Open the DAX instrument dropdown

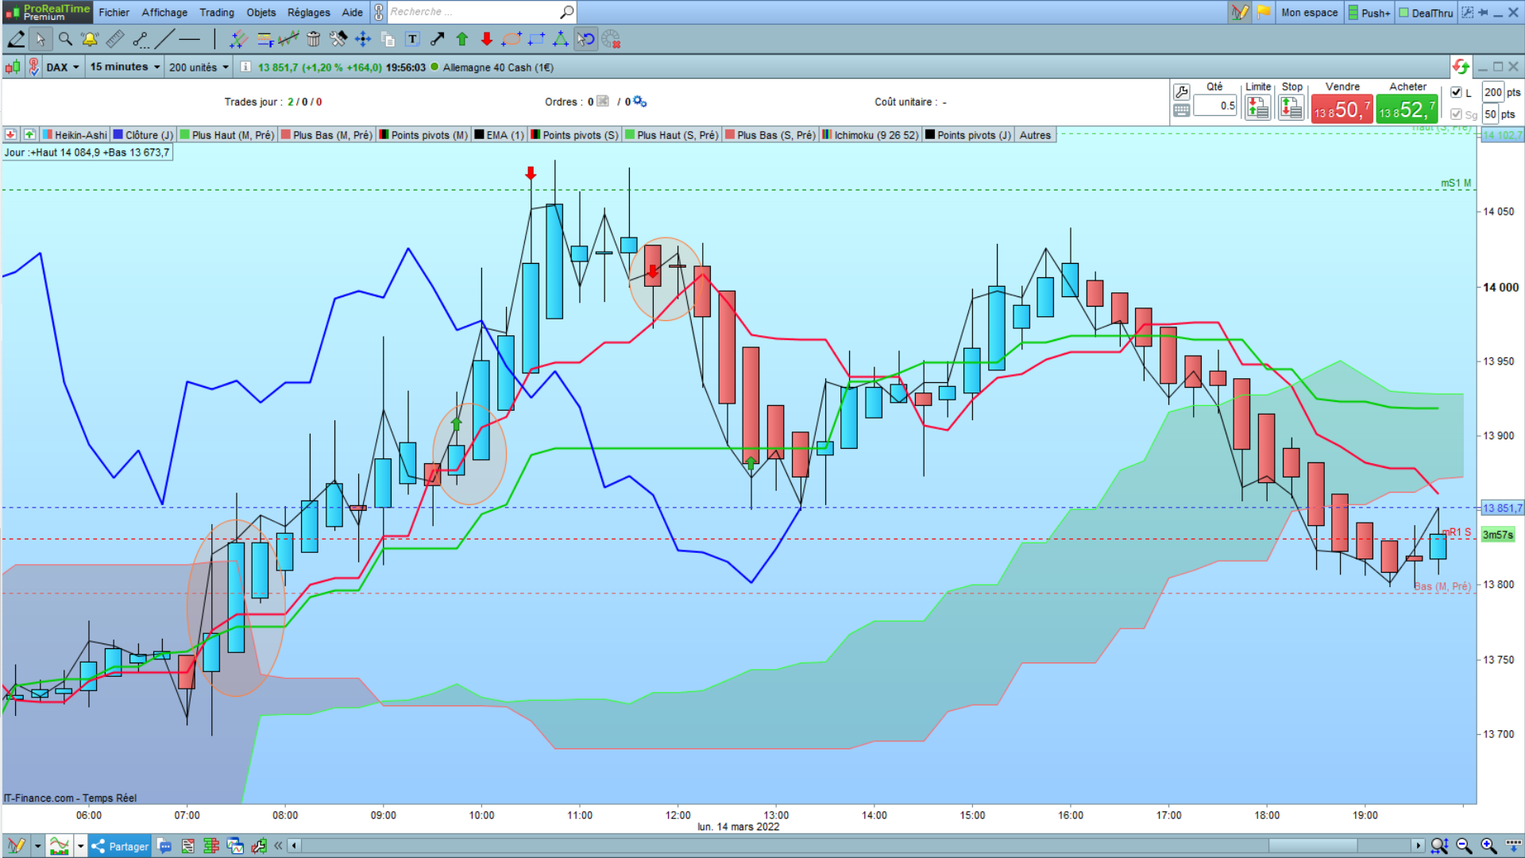[75, 68]
